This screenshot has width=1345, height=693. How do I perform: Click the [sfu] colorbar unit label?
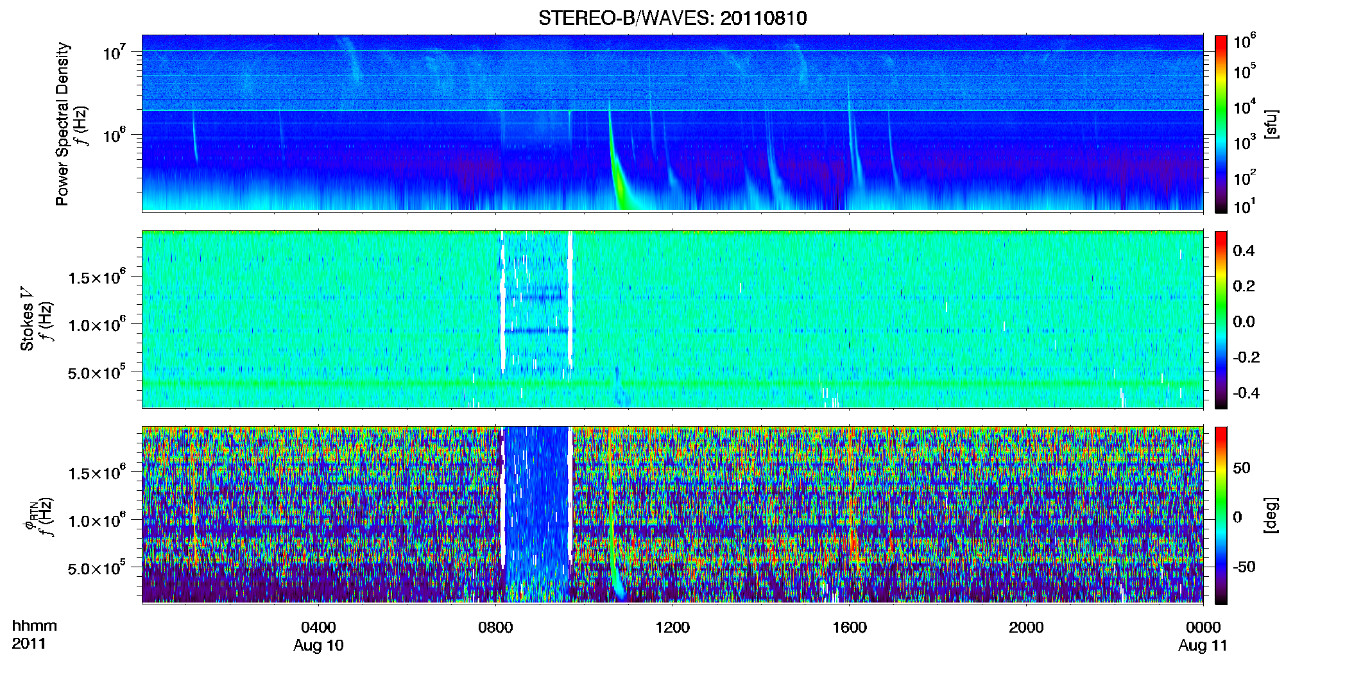pyautogui.click(x=1271, y=124)
